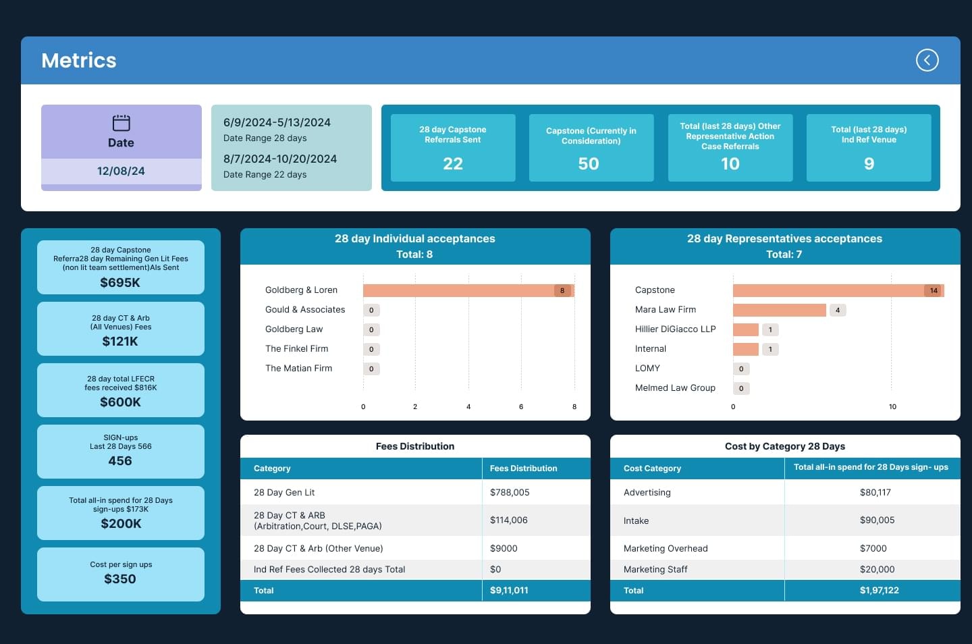Image resolution: width=972 pixels, height=644 pixels.
Task: Click the 456 Sign-ups card
Action: (121, 452)
